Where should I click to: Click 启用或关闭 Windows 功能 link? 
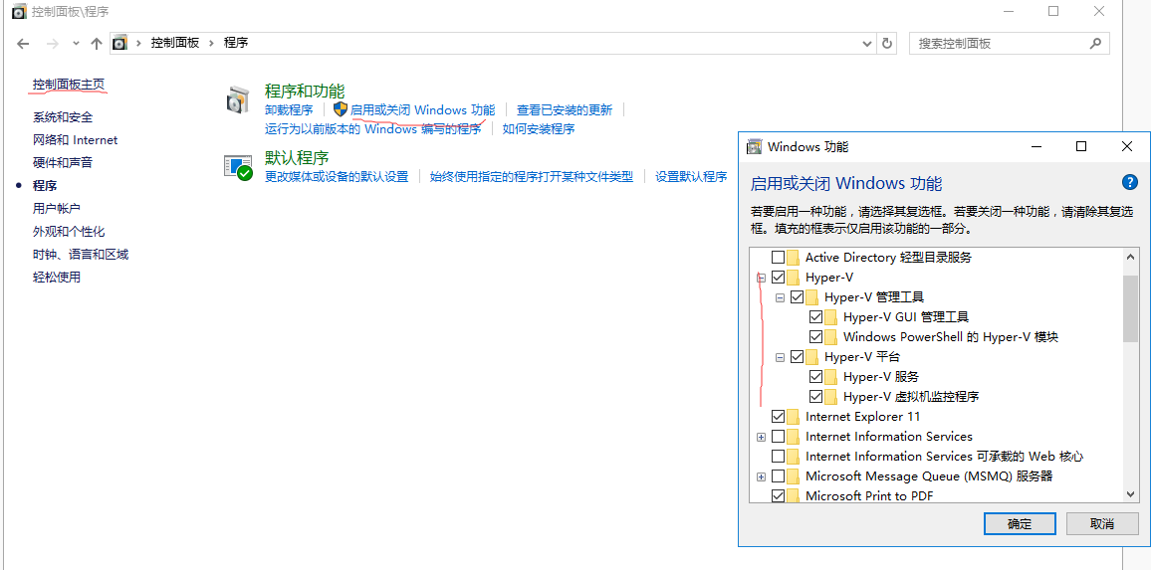(423, 110)
